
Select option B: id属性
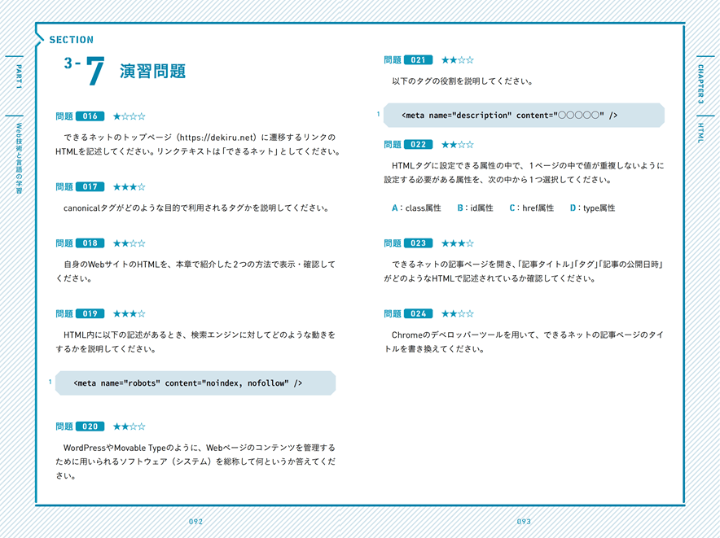[476, 208]
